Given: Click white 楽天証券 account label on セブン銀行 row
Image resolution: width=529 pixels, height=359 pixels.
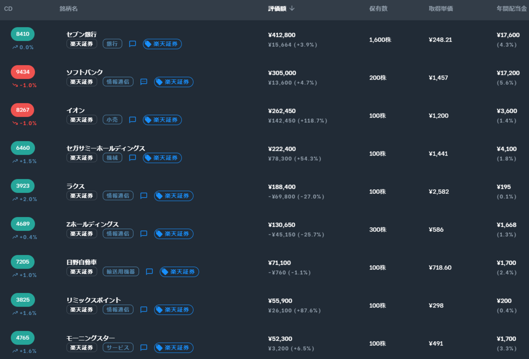Looking at the screenshot, I should (x=82, y=44).
